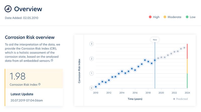
Task: Click info icon after 'embedded sensors' text
Action: [52, 60]
